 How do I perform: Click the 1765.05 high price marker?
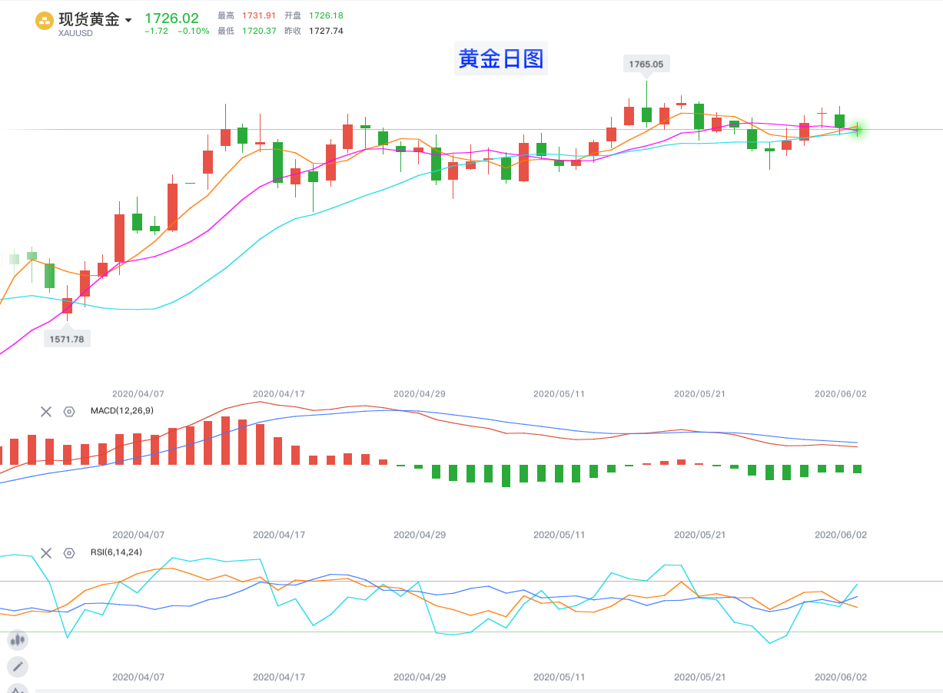646,65
